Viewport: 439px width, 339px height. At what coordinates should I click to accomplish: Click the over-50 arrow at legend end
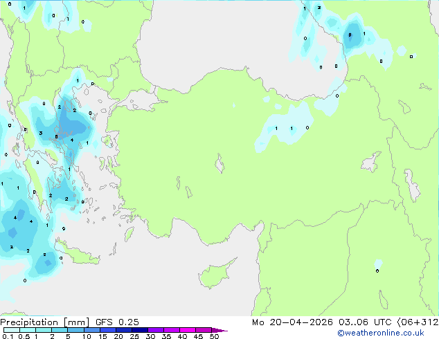coord(219,330)
